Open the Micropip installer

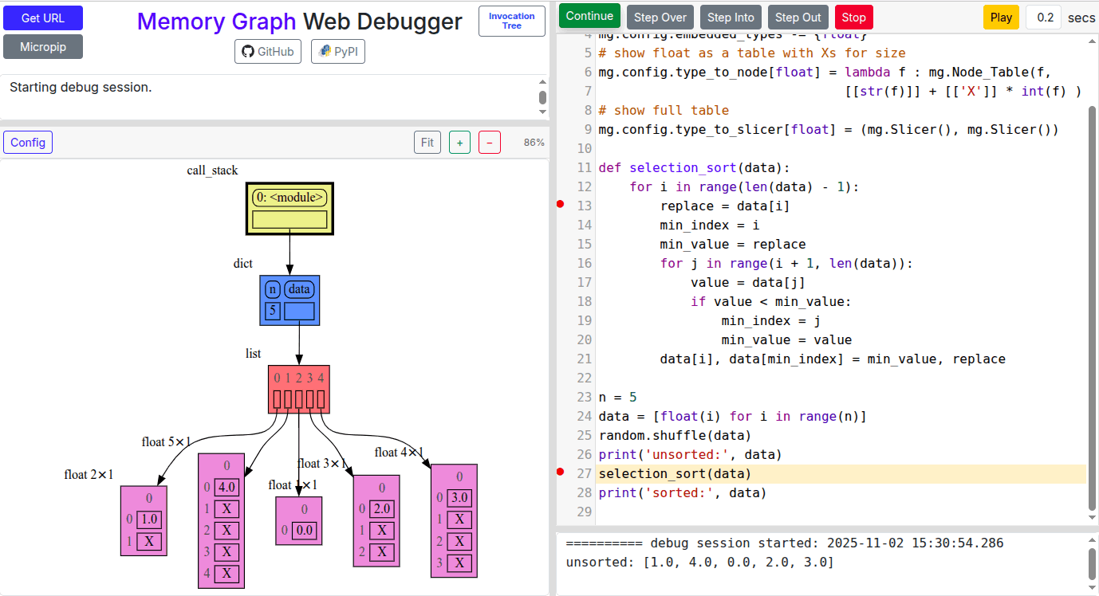pos(42,46)
